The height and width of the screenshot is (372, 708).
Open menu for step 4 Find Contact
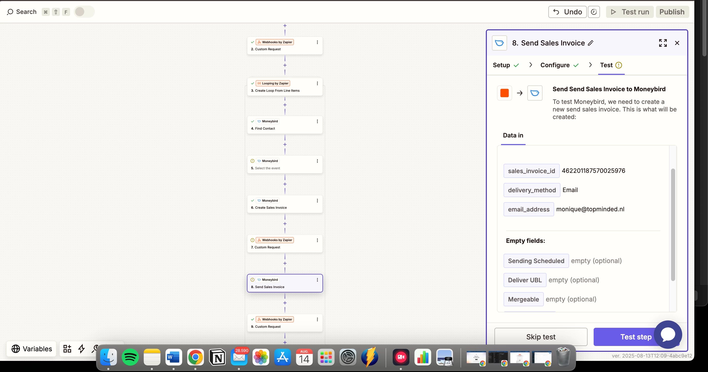317,121
